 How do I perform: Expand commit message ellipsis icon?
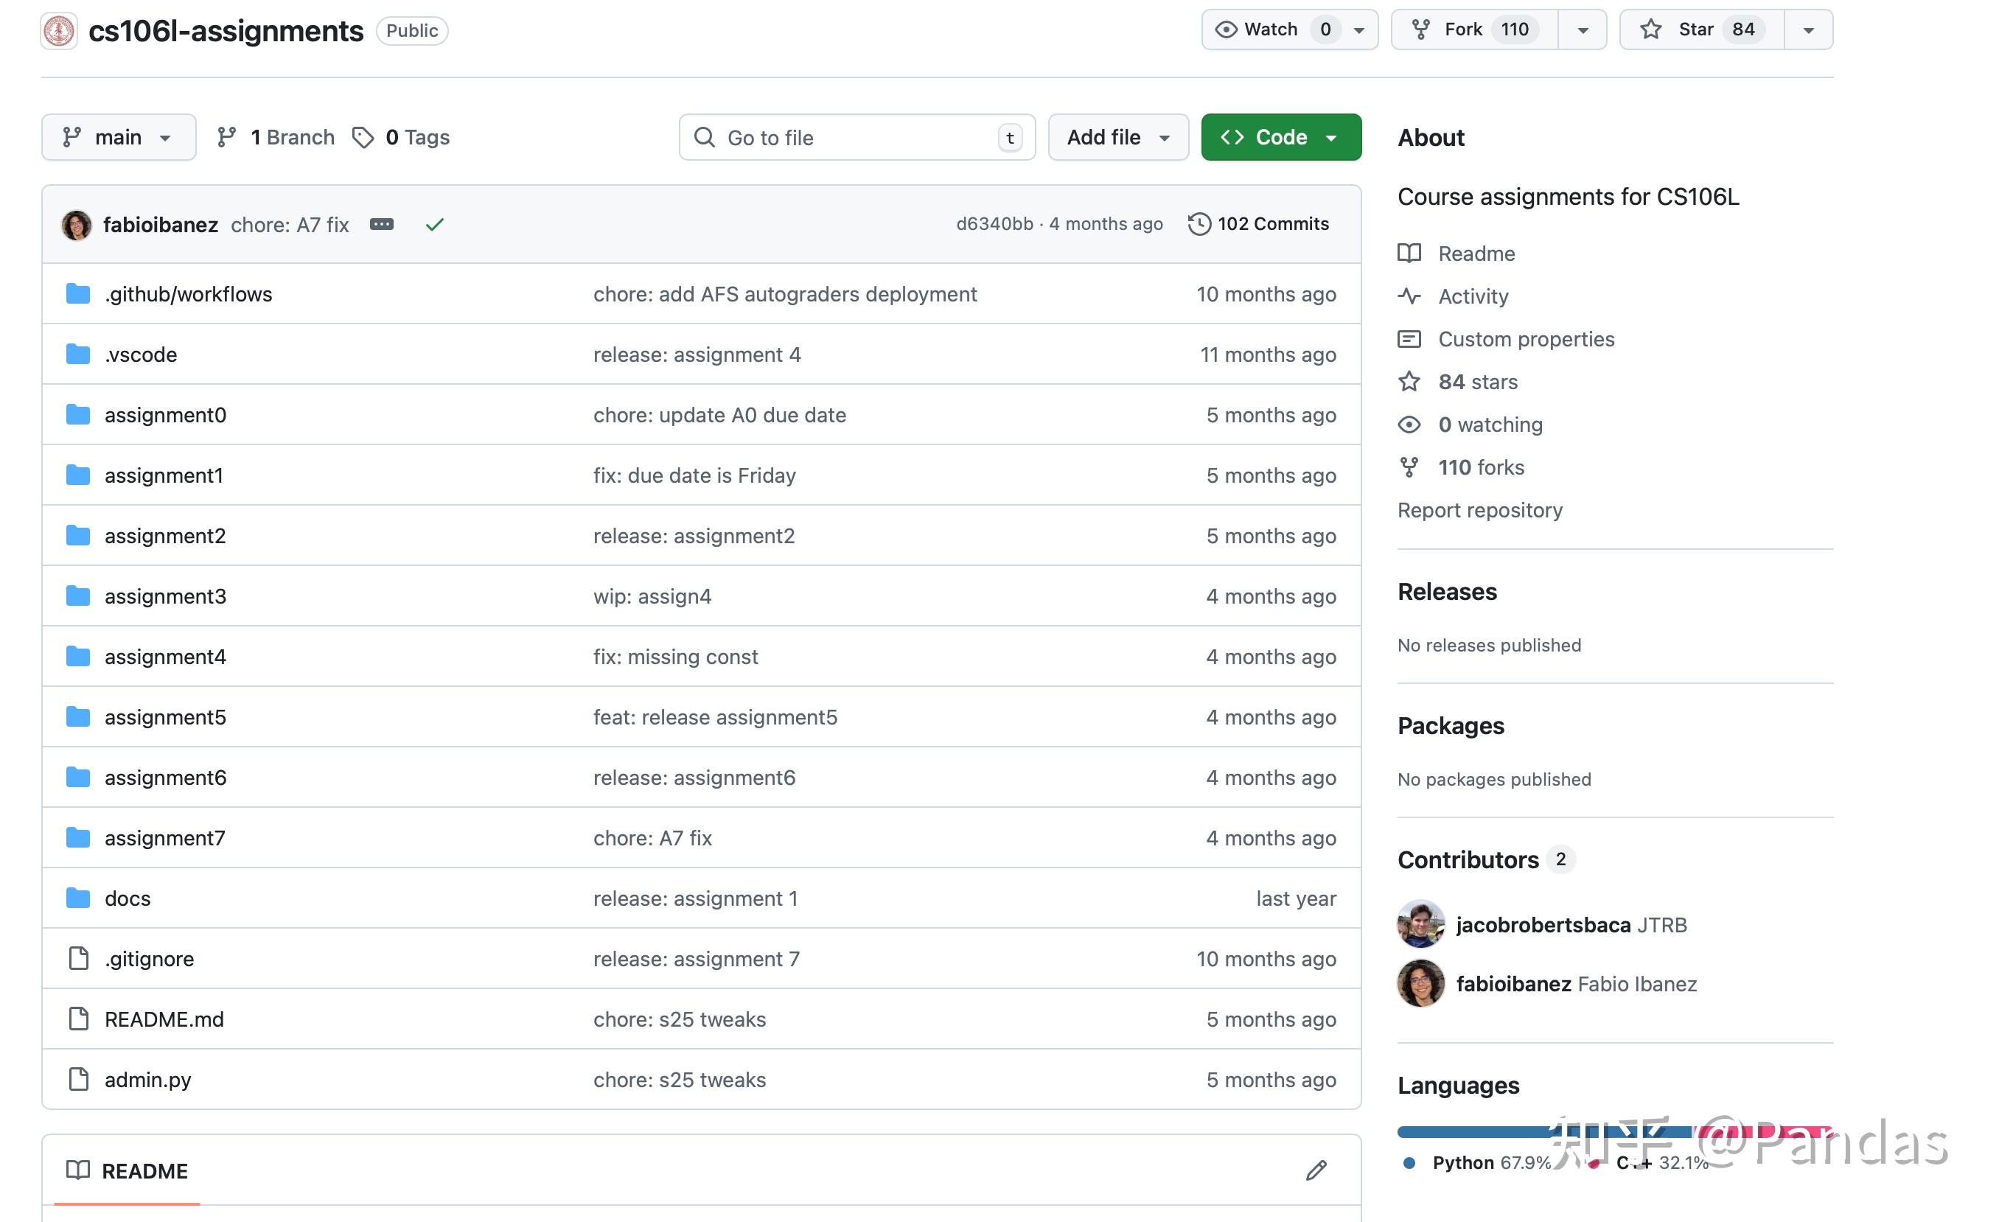tap(381, 225)
